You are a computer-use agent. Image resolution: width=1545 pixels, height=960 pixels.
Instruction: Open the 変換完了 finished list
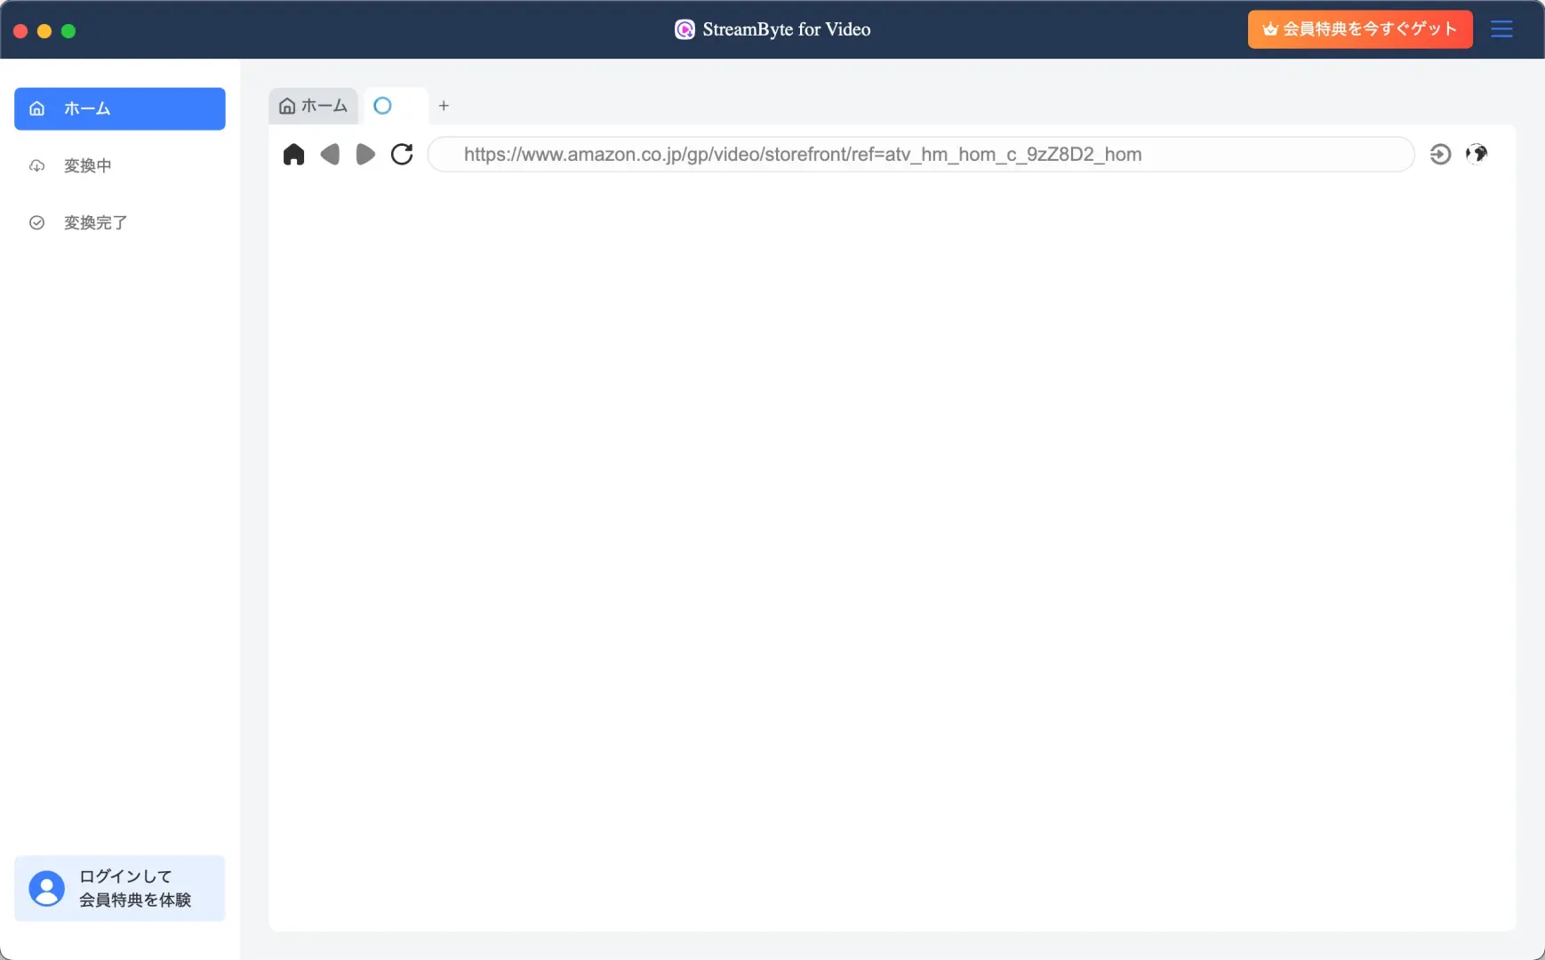tap(119, 222)
